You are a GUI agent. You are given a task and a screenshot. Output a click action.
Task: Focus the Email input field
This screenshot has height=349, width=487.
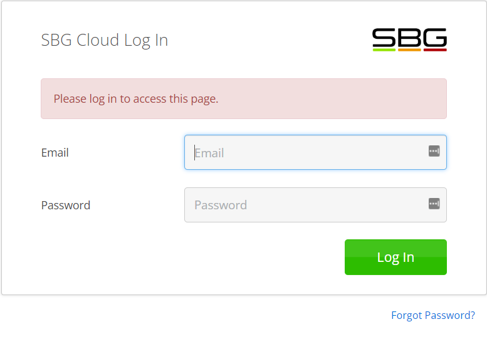[x=315, y=152]
